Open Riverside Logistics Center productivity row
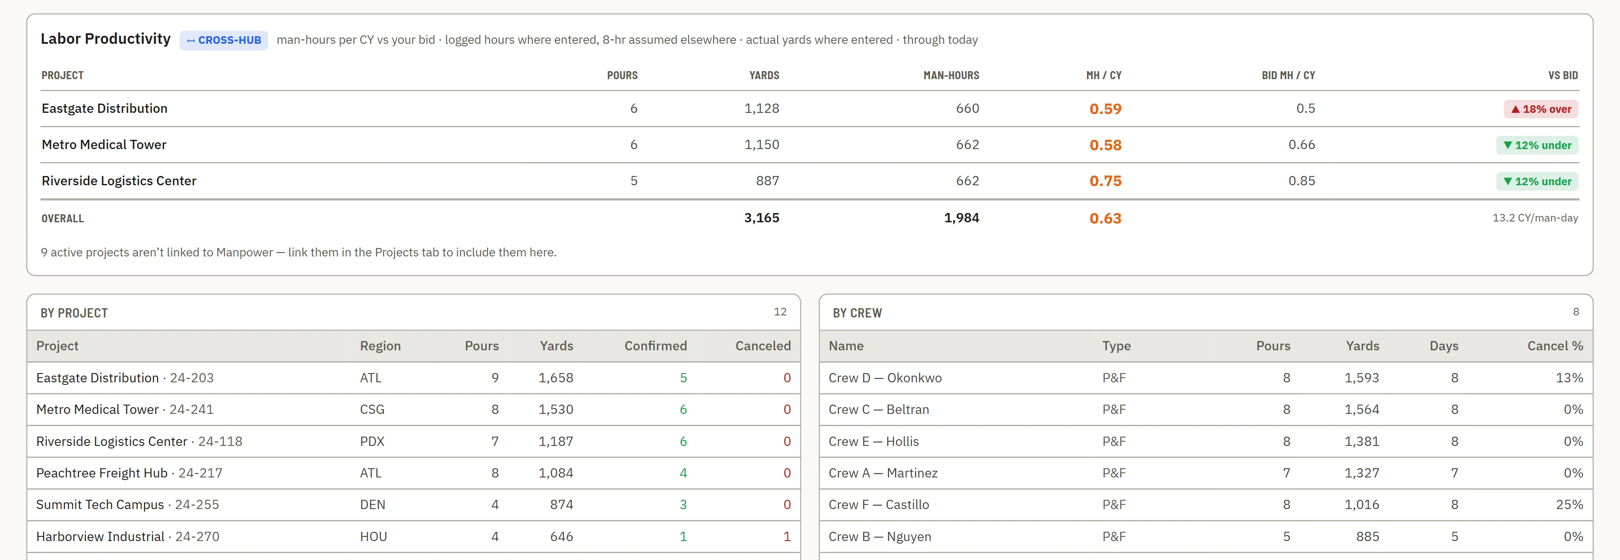Viewport: 1620px width, 560px height. tap(810, 181)
